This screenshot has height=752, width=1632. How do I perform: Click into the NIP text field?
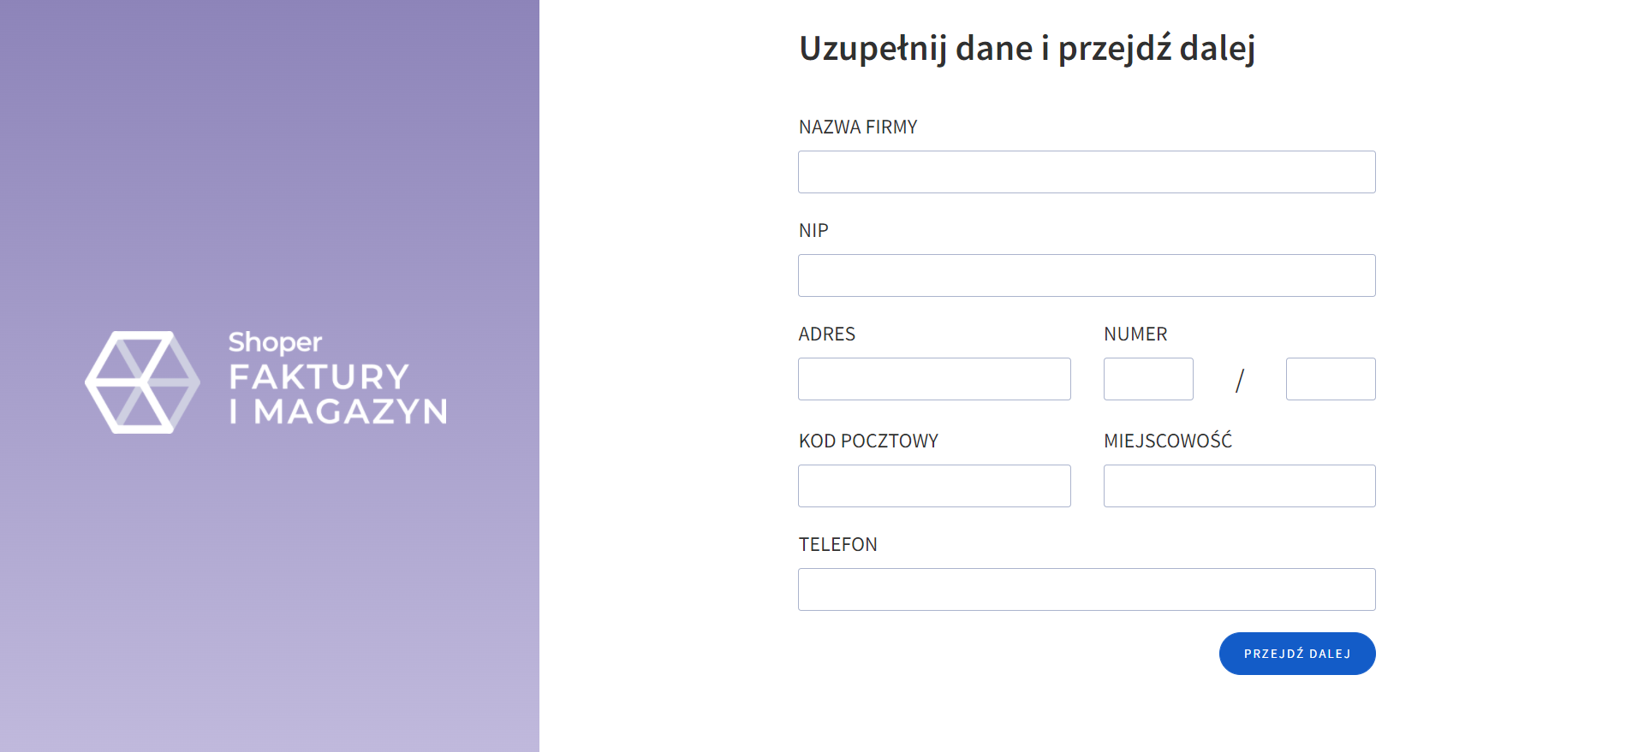point(1087,275)
